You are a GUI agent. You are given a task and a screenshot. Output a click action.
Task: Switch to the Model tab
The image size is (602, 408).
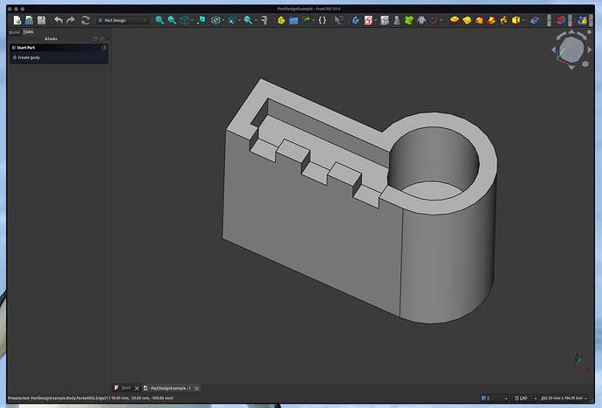pos(14,32)
